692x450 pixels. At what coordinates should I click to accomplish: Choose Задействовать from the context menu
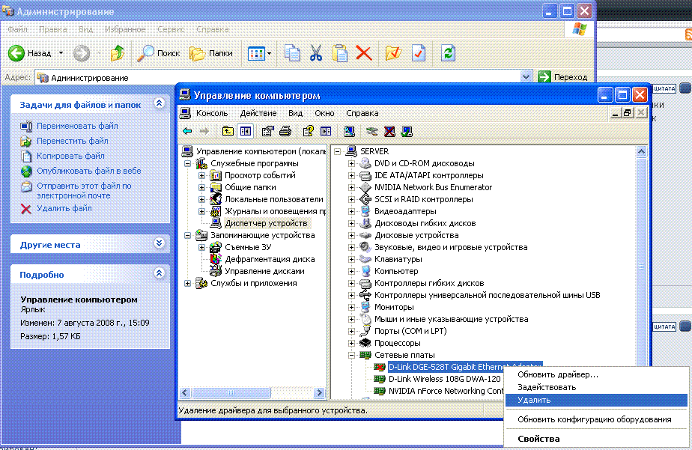point(596,387)
